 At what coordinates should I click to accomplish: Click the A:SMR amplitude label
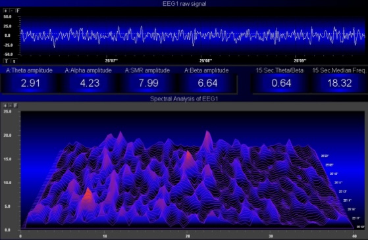coord(147,70)
